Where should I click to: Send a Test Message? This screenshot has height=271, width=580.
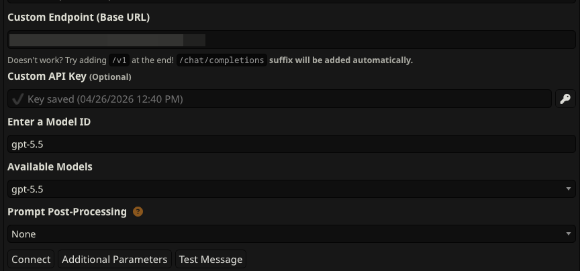(x=211, y=259)
